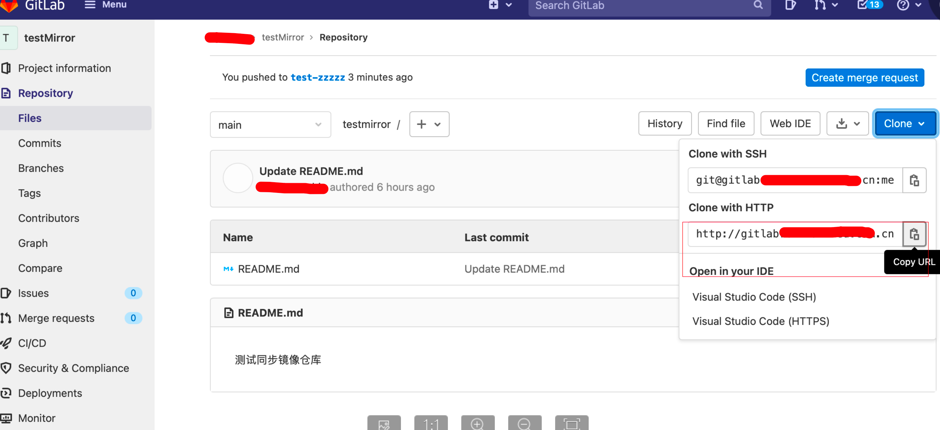Open source code download options
This screenshot has width=940, height=430.
847,124
